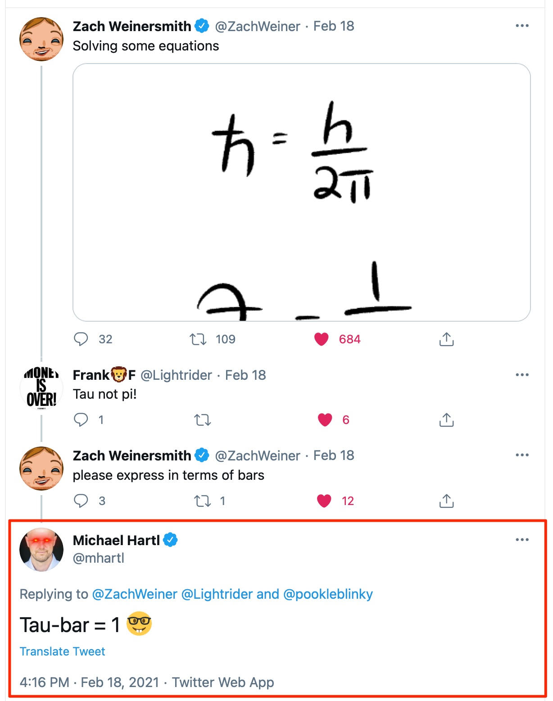Screen dimensions: 553x701
Task: Open Michael Hartl's profile picture
Action: pos(41,549)
